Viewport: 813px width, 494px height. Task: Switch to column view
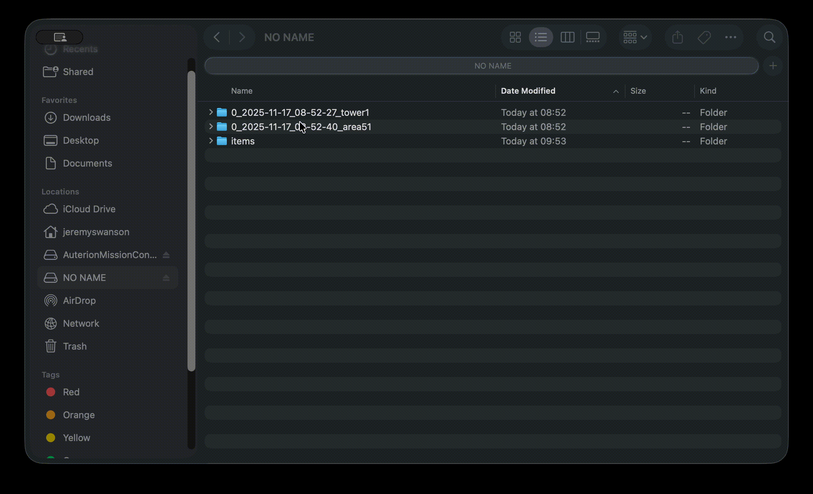[x=567, y=37]
